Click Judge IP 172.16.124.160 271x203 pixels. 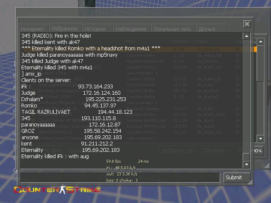(x=102, y=93)
